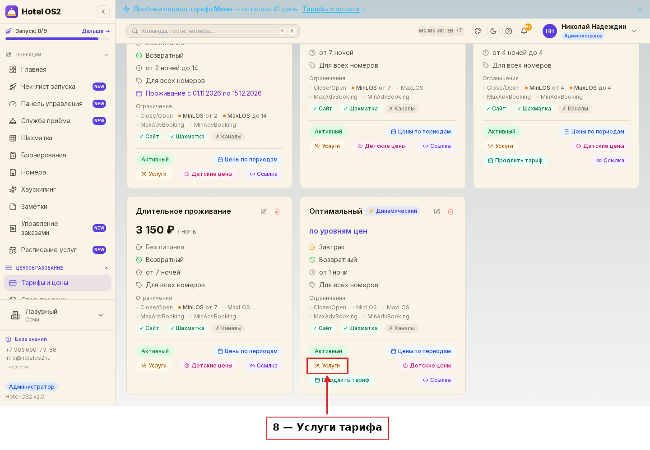Click the Запуск progress bar

click(x=57, y=39)
